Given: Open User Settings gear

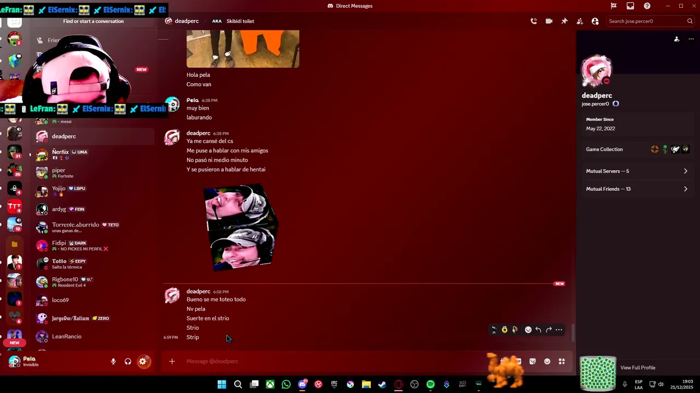Looking at the screenshot, I should click(x=143, y=361).
